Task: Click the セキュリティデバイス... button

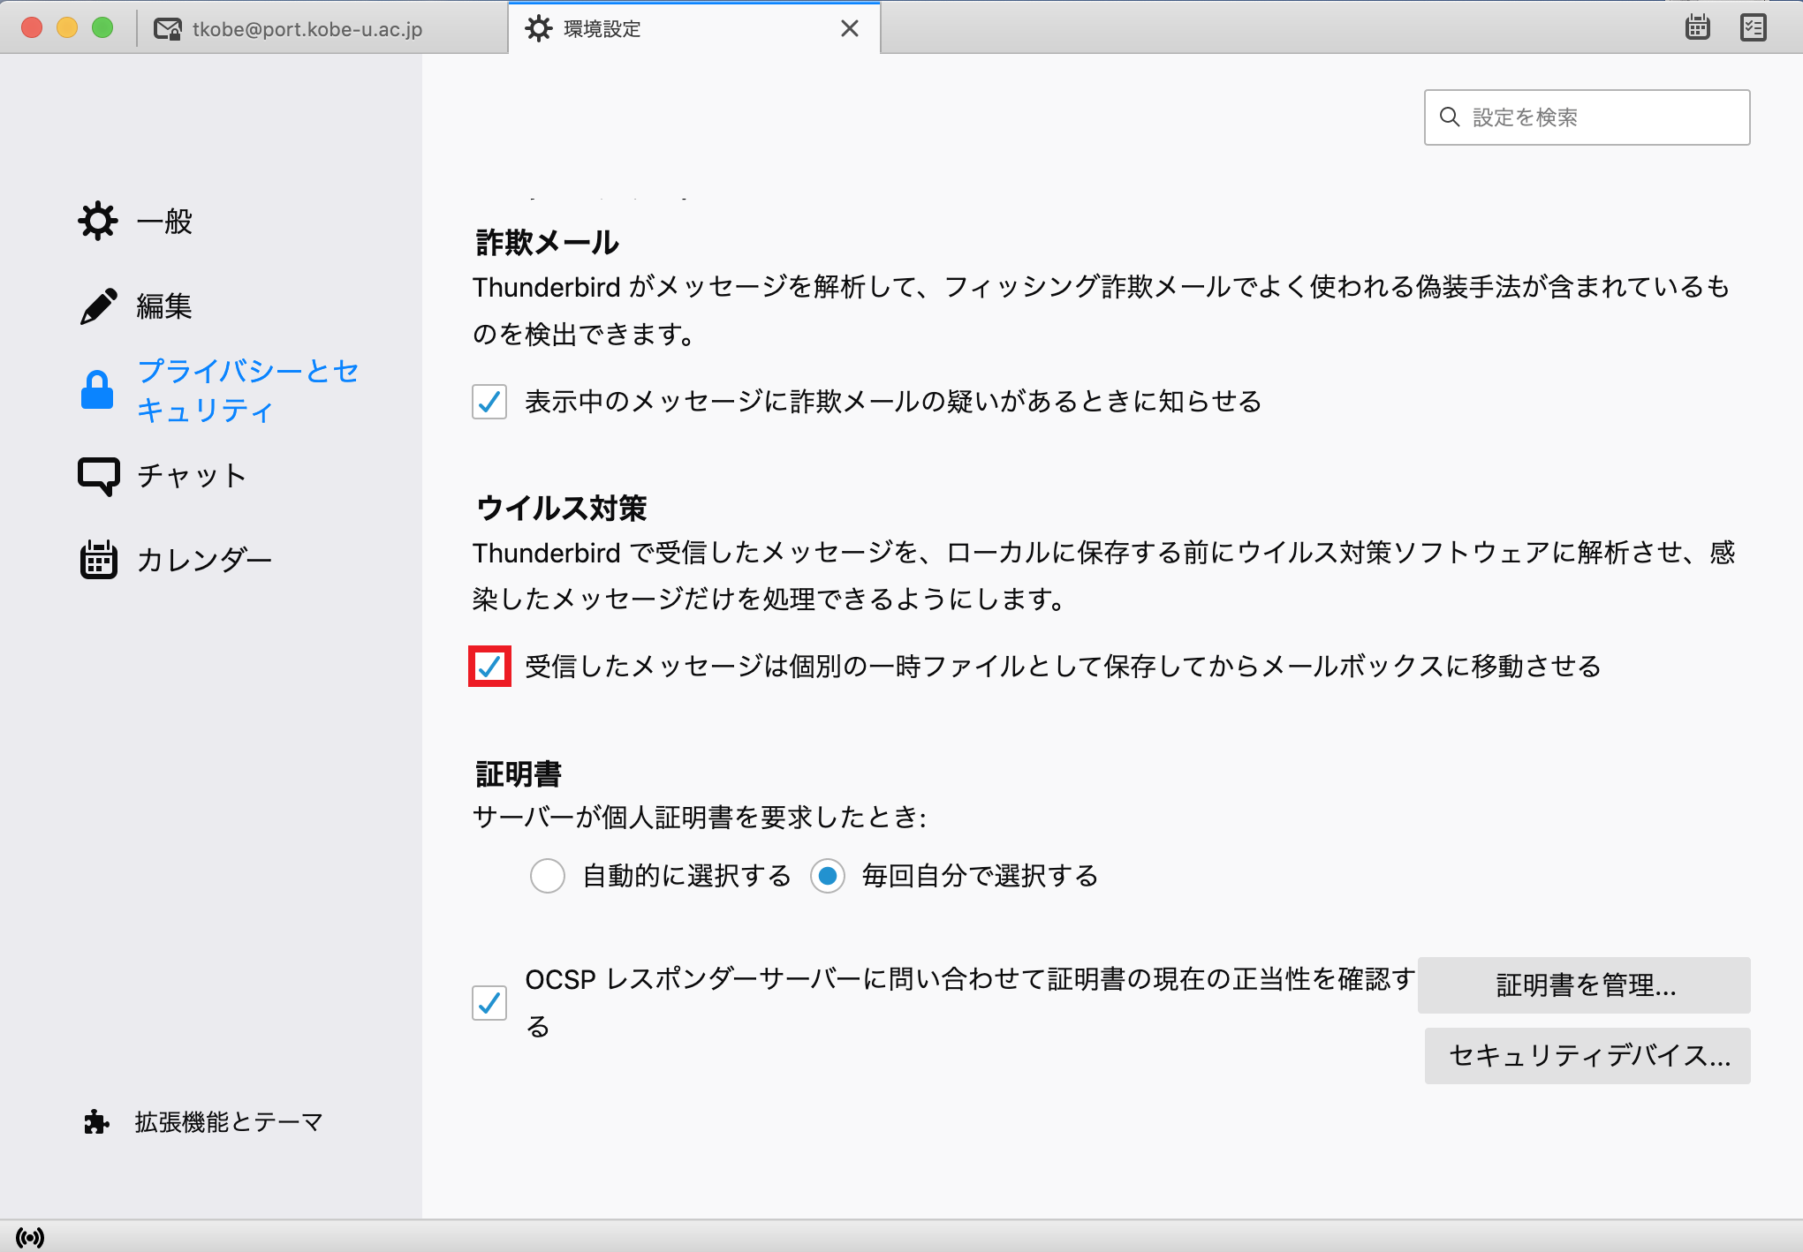Action: (1587, 1056)
